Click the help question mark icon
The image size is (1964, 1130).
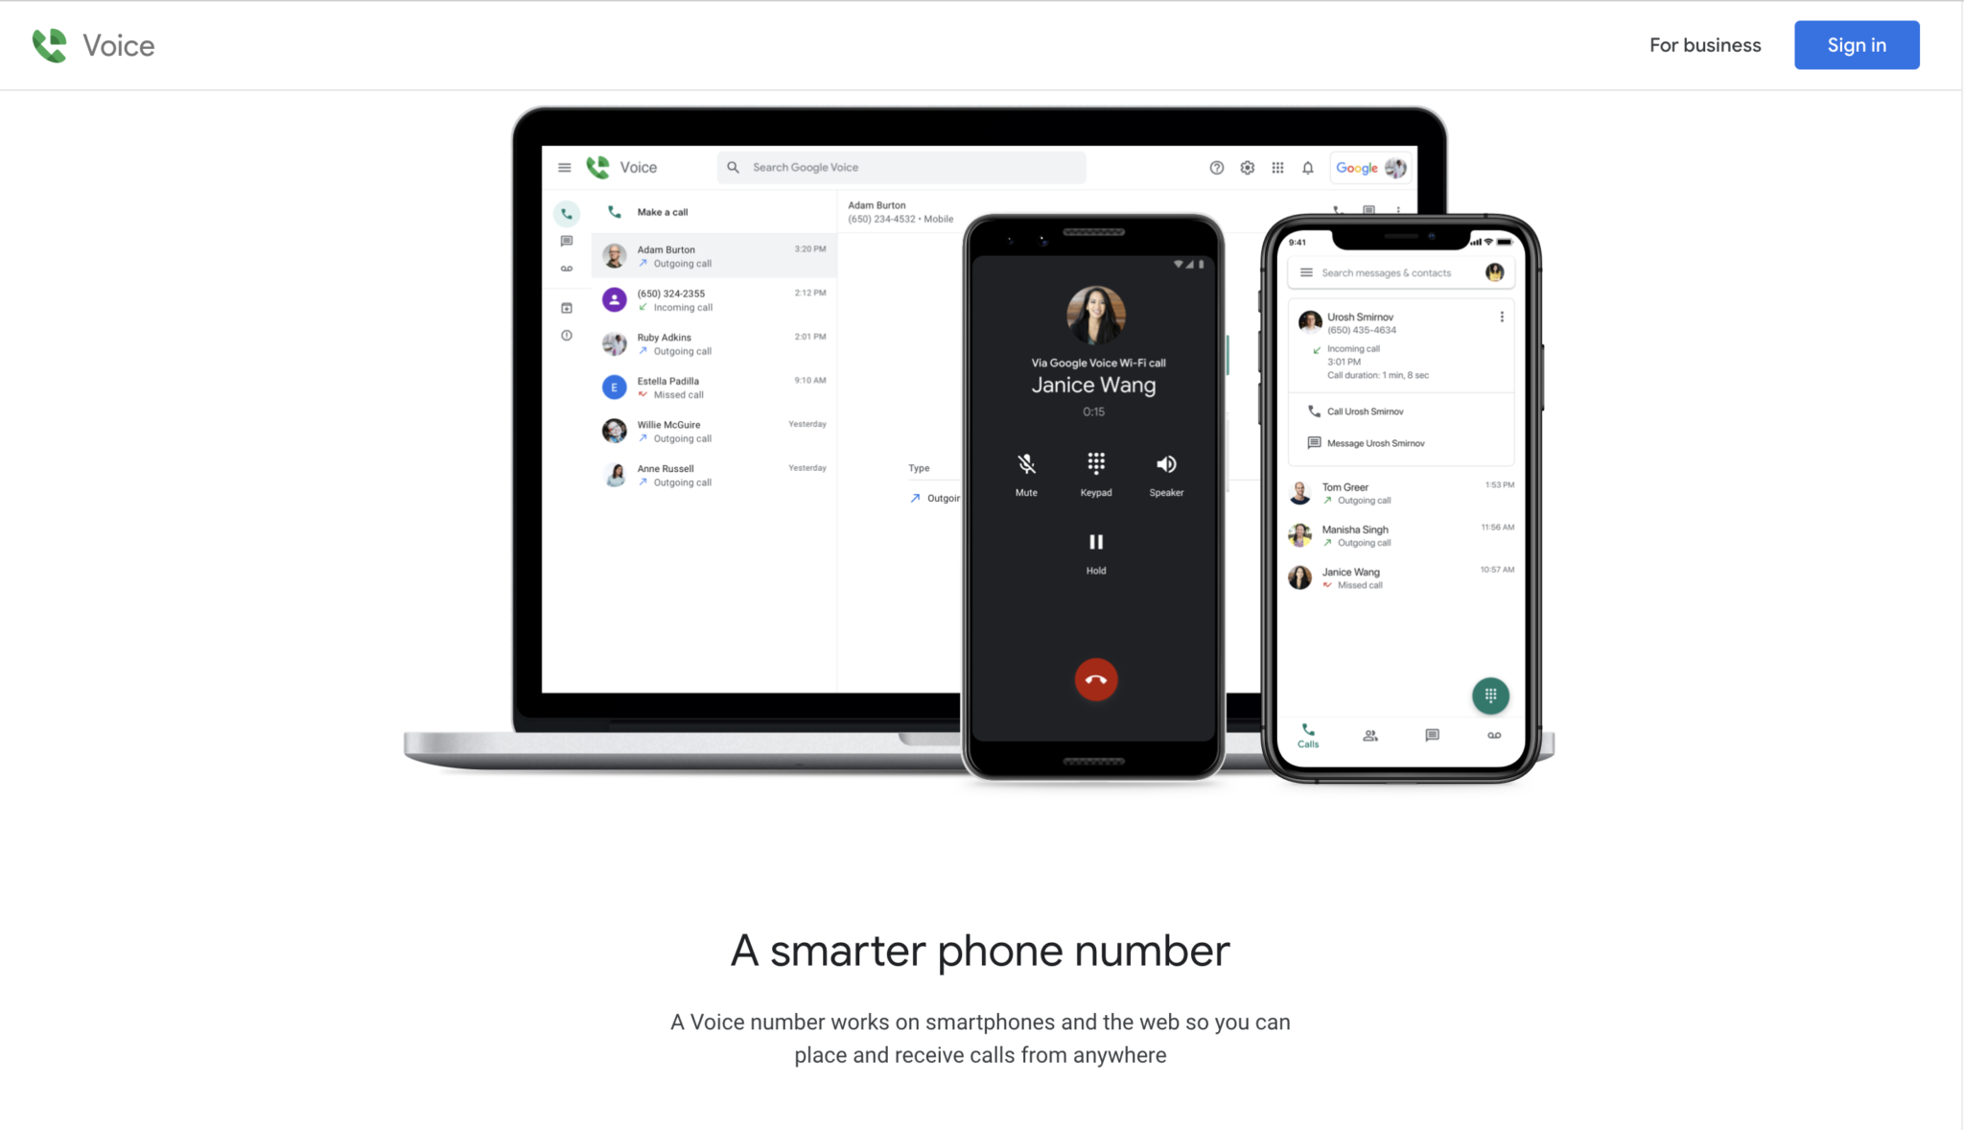tap(1215, 168)
